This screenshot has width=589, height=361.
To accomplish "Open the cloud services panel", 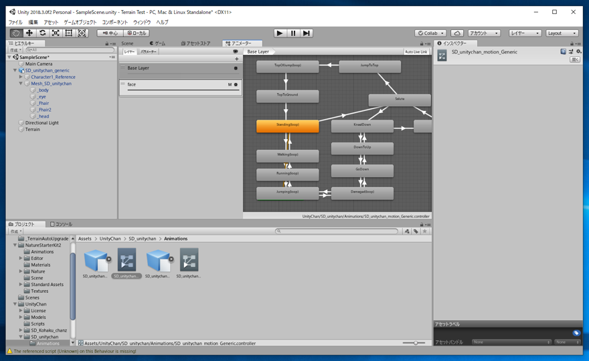I will tap(457, 33).
